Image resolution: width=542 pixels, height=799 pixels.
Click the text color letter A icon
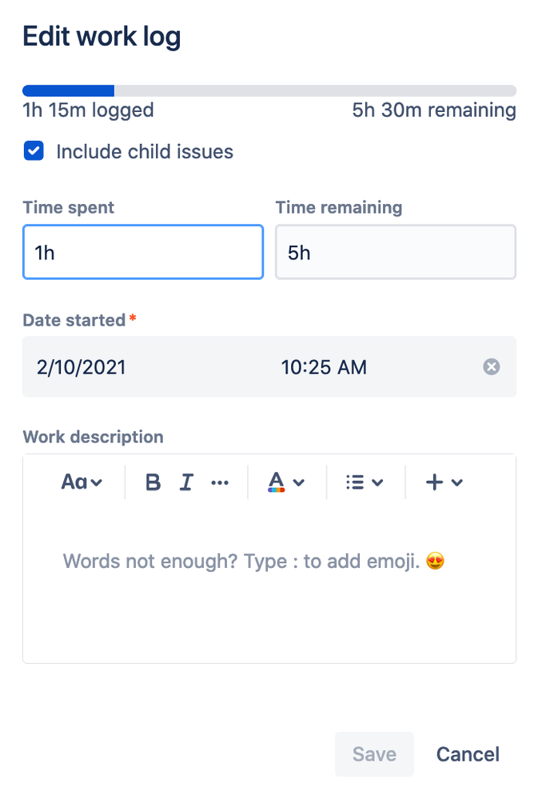click(276, 482)
